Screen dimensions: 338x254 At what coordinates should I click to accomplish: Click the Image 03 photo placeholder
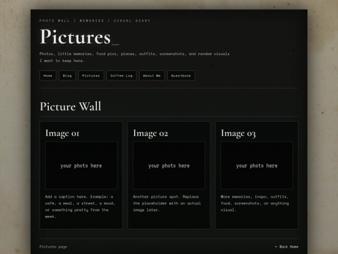[x=257, y=166]
